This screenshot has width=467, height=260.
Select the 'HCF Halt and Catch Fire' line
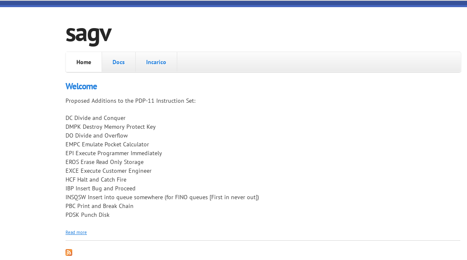pos(96,179)
